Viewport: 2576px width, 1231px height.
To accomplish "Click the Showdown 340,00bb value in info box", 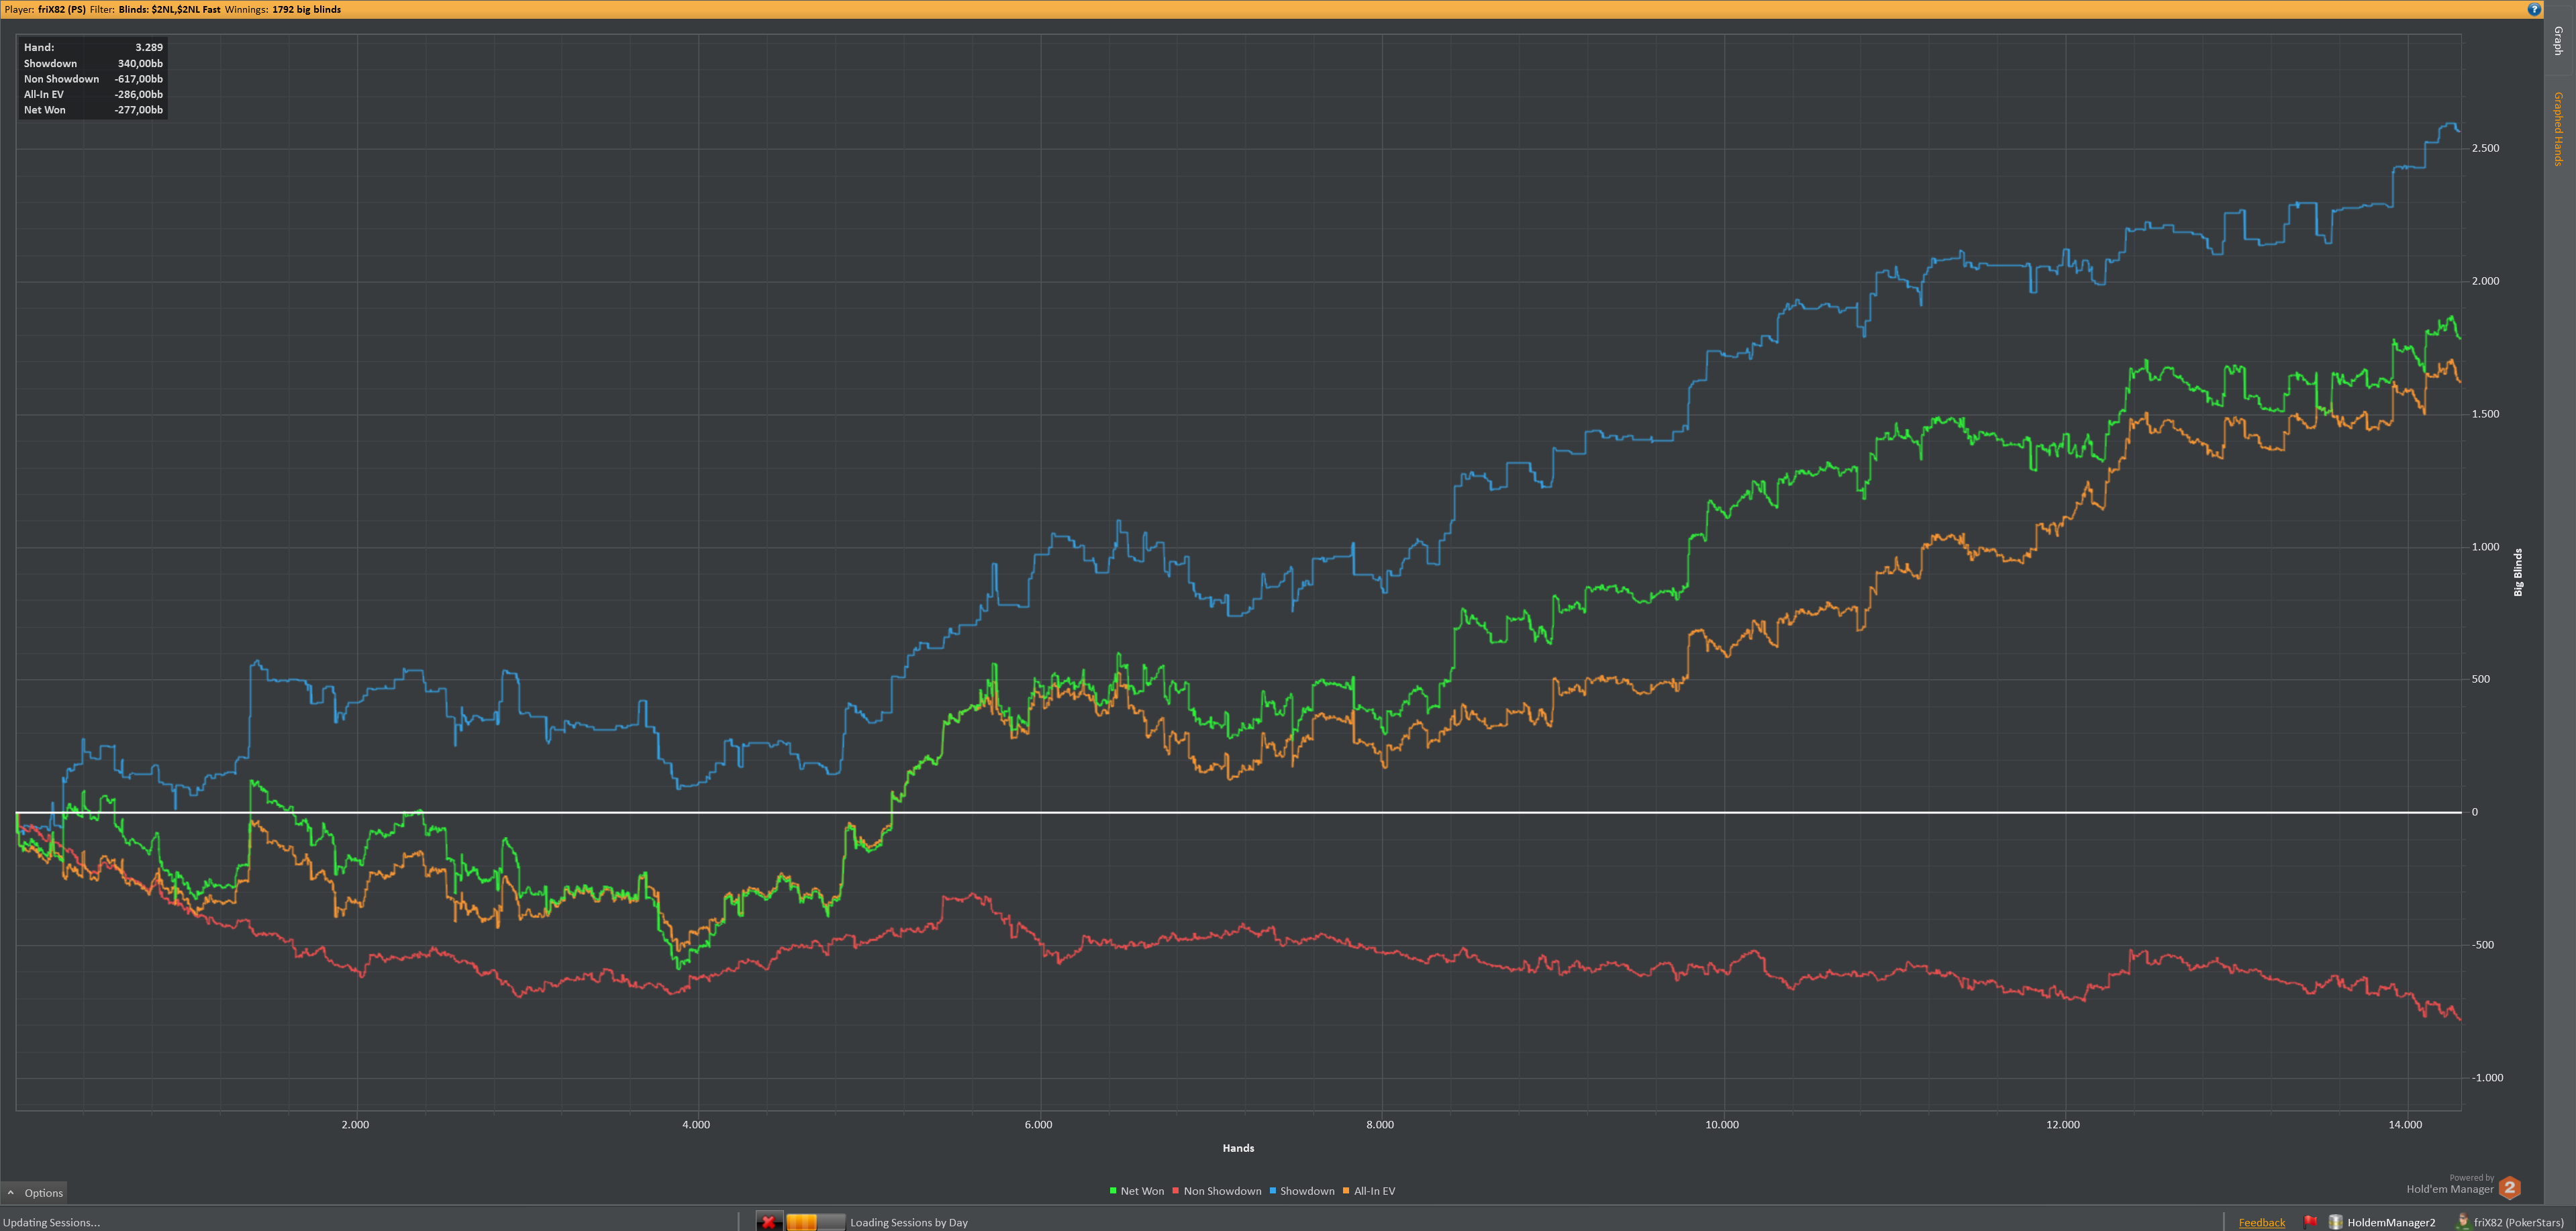I will pos(140,63).
